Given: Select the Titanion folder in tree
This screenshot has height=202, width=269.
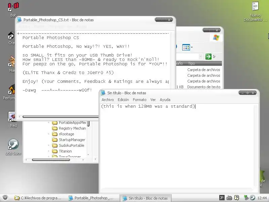Looking at the screenshot, I should (65, 151).
